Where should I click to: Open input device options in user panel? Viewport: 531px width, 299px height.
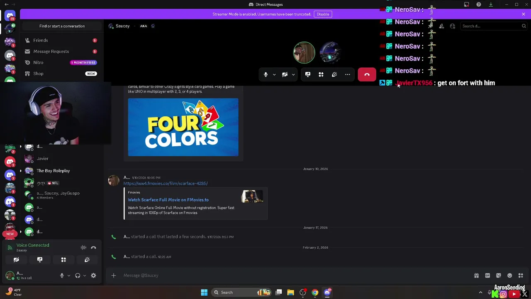69,275
